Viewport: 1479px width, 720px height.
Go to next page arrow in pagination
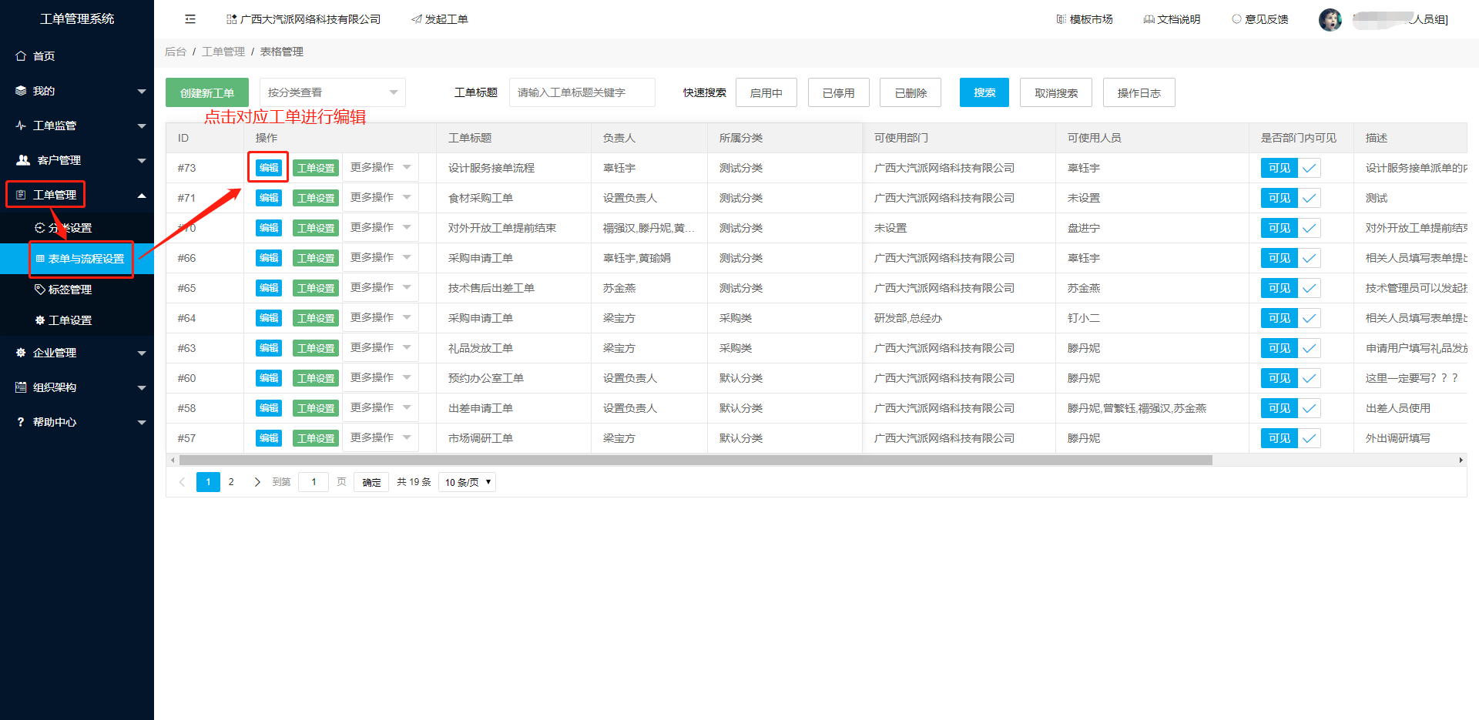(x=257, y=482)
